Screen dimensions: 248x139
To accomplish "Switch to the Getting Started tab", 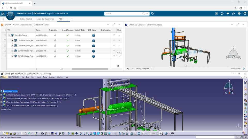I will coord(26,19).
